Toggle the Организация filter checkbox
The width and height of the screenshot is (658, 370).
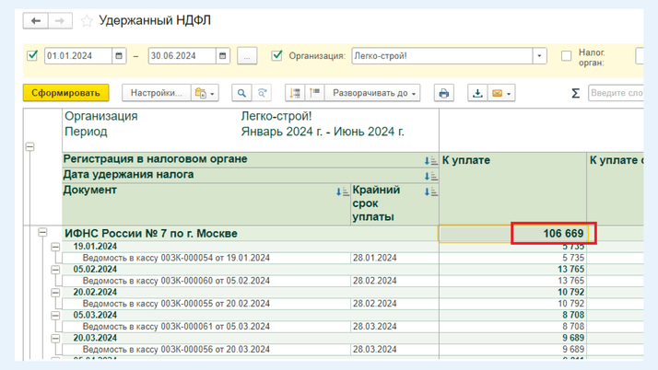(277, 55)
